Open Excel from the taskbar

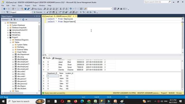pos(95,101)
